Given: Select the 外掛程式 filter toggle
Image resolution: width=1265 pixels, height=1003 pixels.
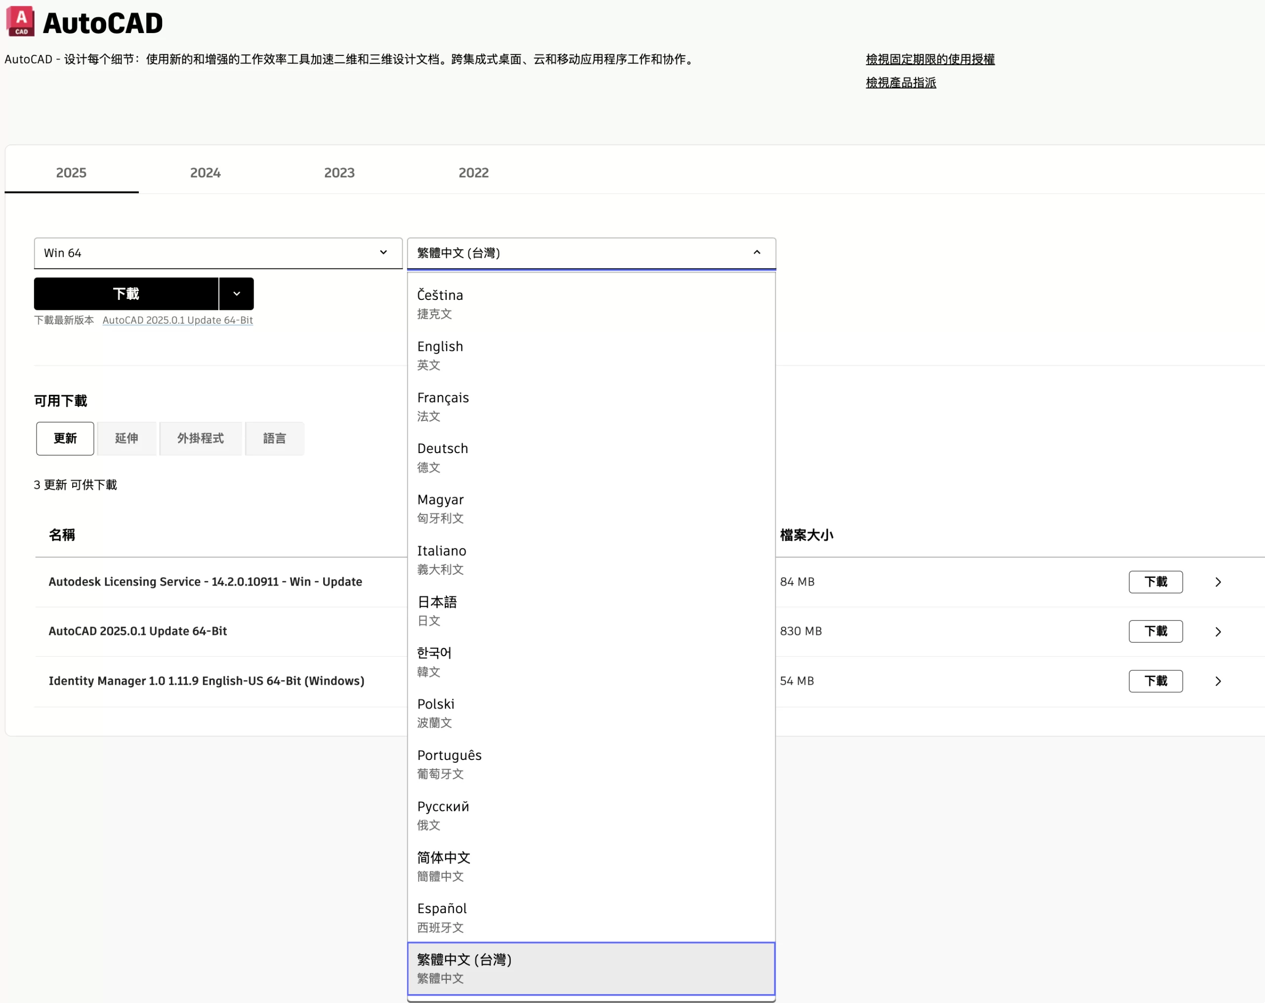Looking at the screenshot, I should coord(200,438).
